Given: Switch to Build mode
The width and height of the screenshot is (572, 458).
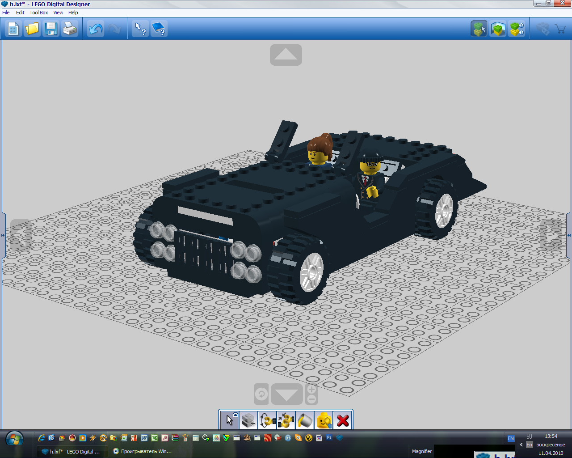Looking at the screenshot, I should click(479, 30).
